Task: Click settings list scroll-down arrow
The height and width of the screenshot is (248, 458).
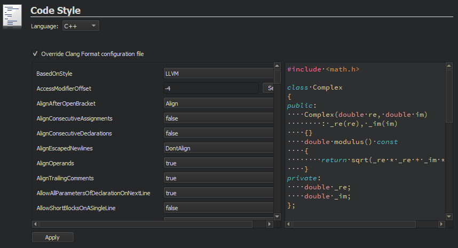Action: (277, 216)
